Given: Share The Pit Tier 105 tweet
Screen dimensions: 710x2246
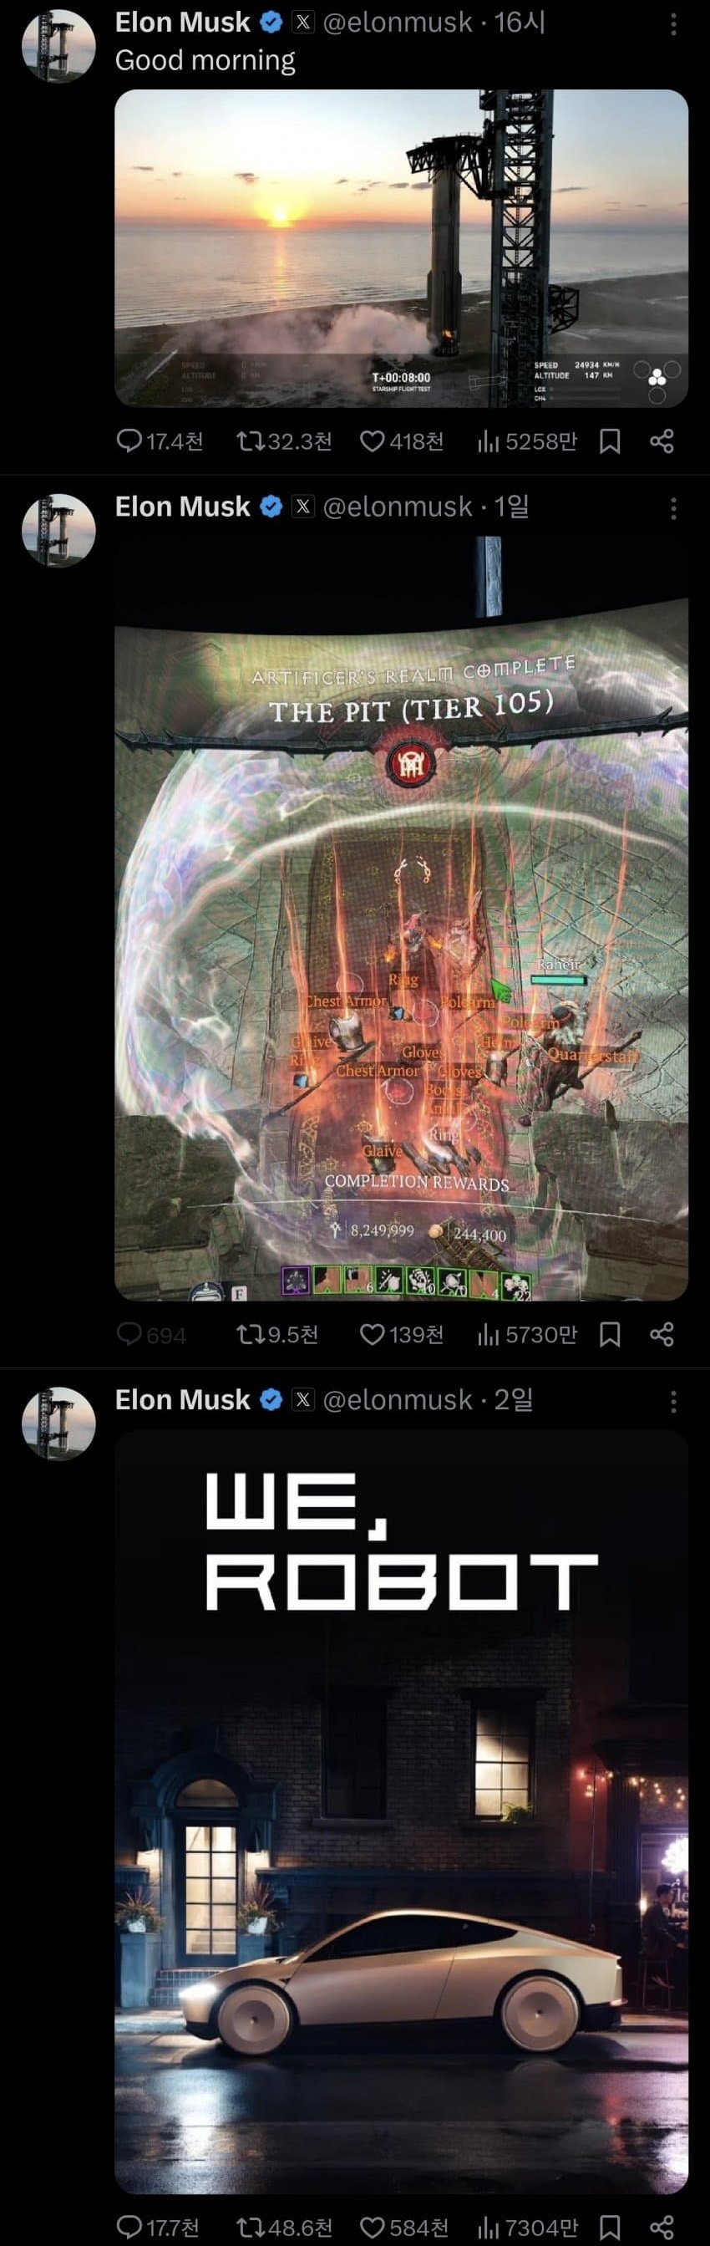Looking at the screenshot, I should click(662, 1334).
